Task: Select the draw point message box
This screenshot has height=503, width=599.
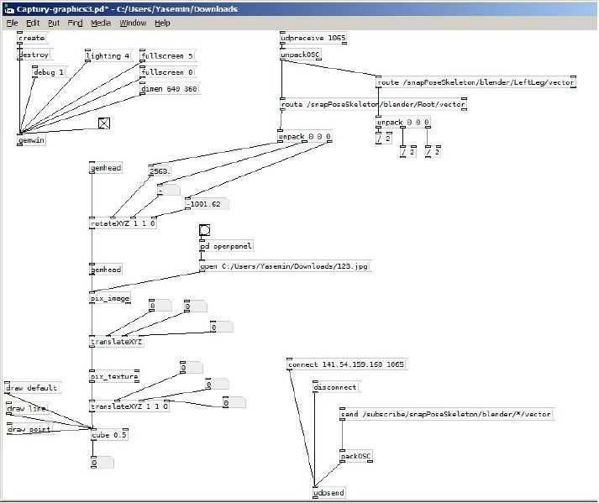Action: 29,430
